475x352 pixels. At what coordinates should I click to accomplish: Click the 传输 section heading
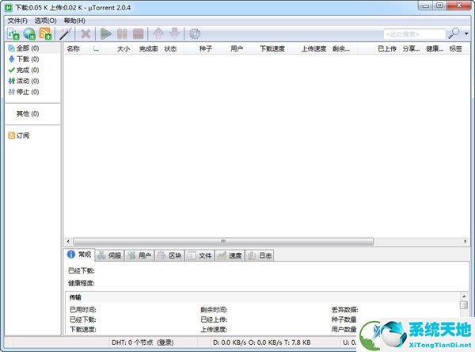75,297
